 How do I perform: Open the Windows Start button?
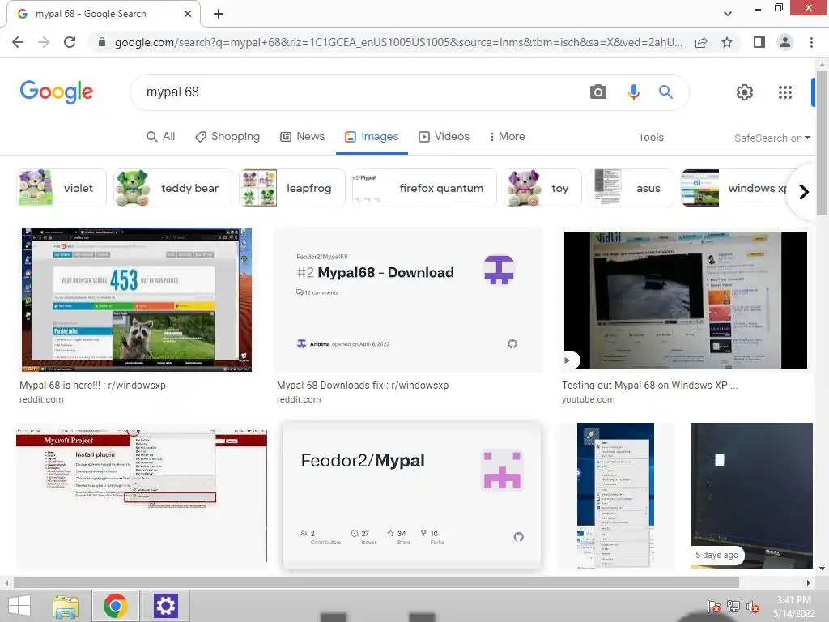pyautogui.click(x=19, y=606)
